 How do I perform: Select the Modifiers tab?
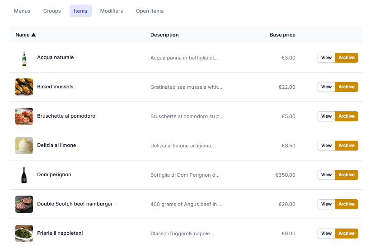(112, 11)
